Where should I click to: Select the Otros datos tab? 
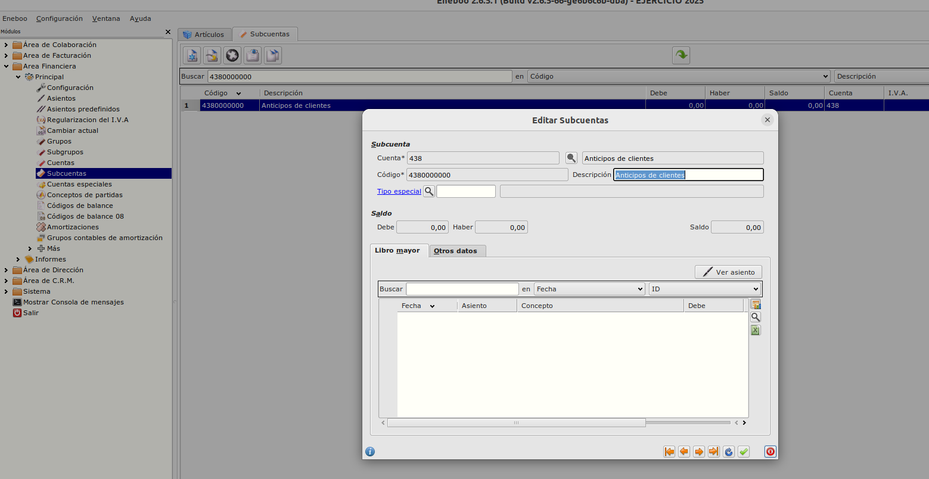tap(456, 251)
